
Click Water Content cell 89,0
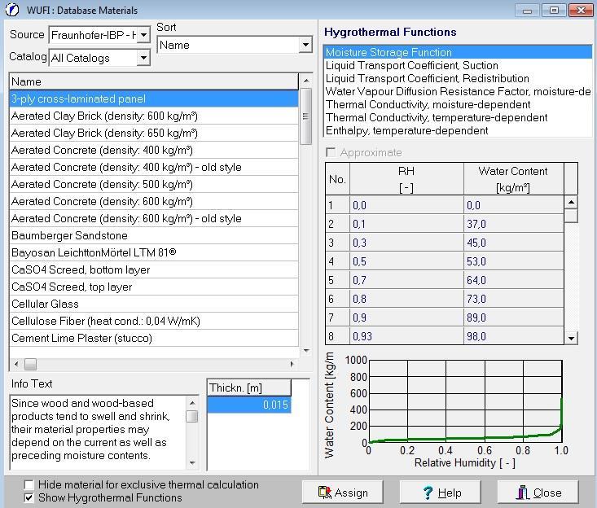click(x=514, y=317)
